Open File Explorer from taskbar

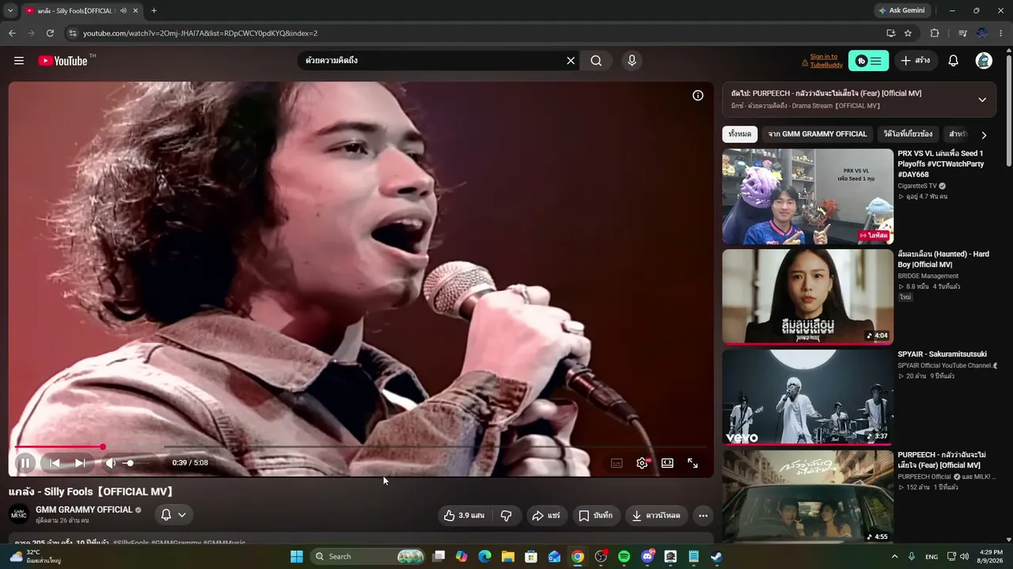(x=508, y=556)
